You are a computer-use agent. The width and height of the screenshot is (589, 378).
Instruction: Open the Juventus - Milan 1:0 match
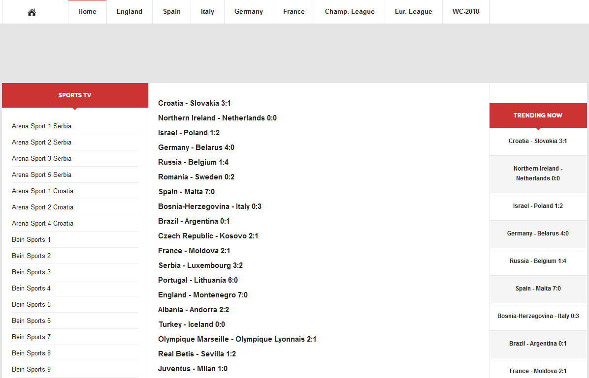tap(193, 369)
